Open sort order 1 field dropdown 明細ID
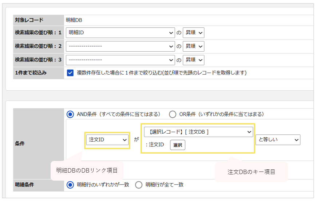The width and height of the screenshot is (316, 201). pyautogui.click(x=120, y=33)
